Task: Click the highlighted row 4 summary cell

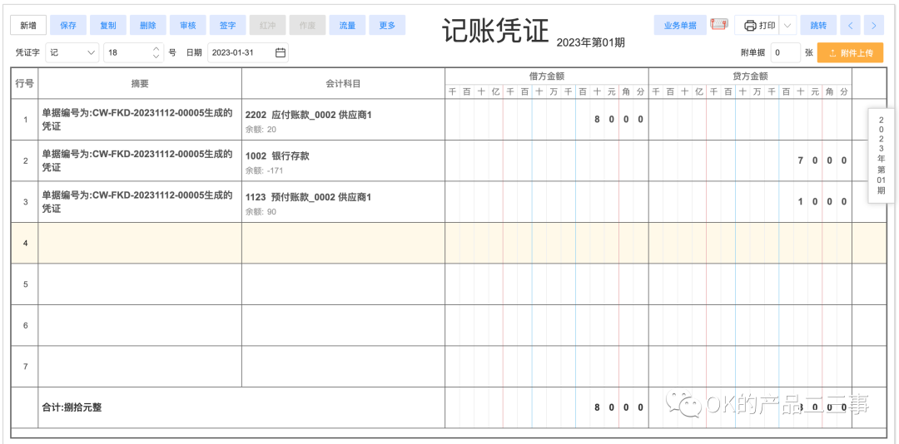Action: (140, 243)
